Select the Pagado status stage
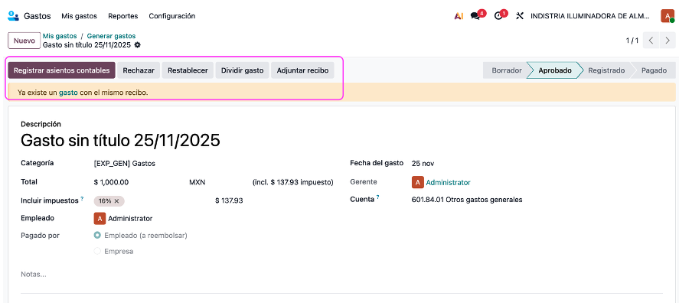The height and width of the screenshot is (303, 679). (654, 70)
